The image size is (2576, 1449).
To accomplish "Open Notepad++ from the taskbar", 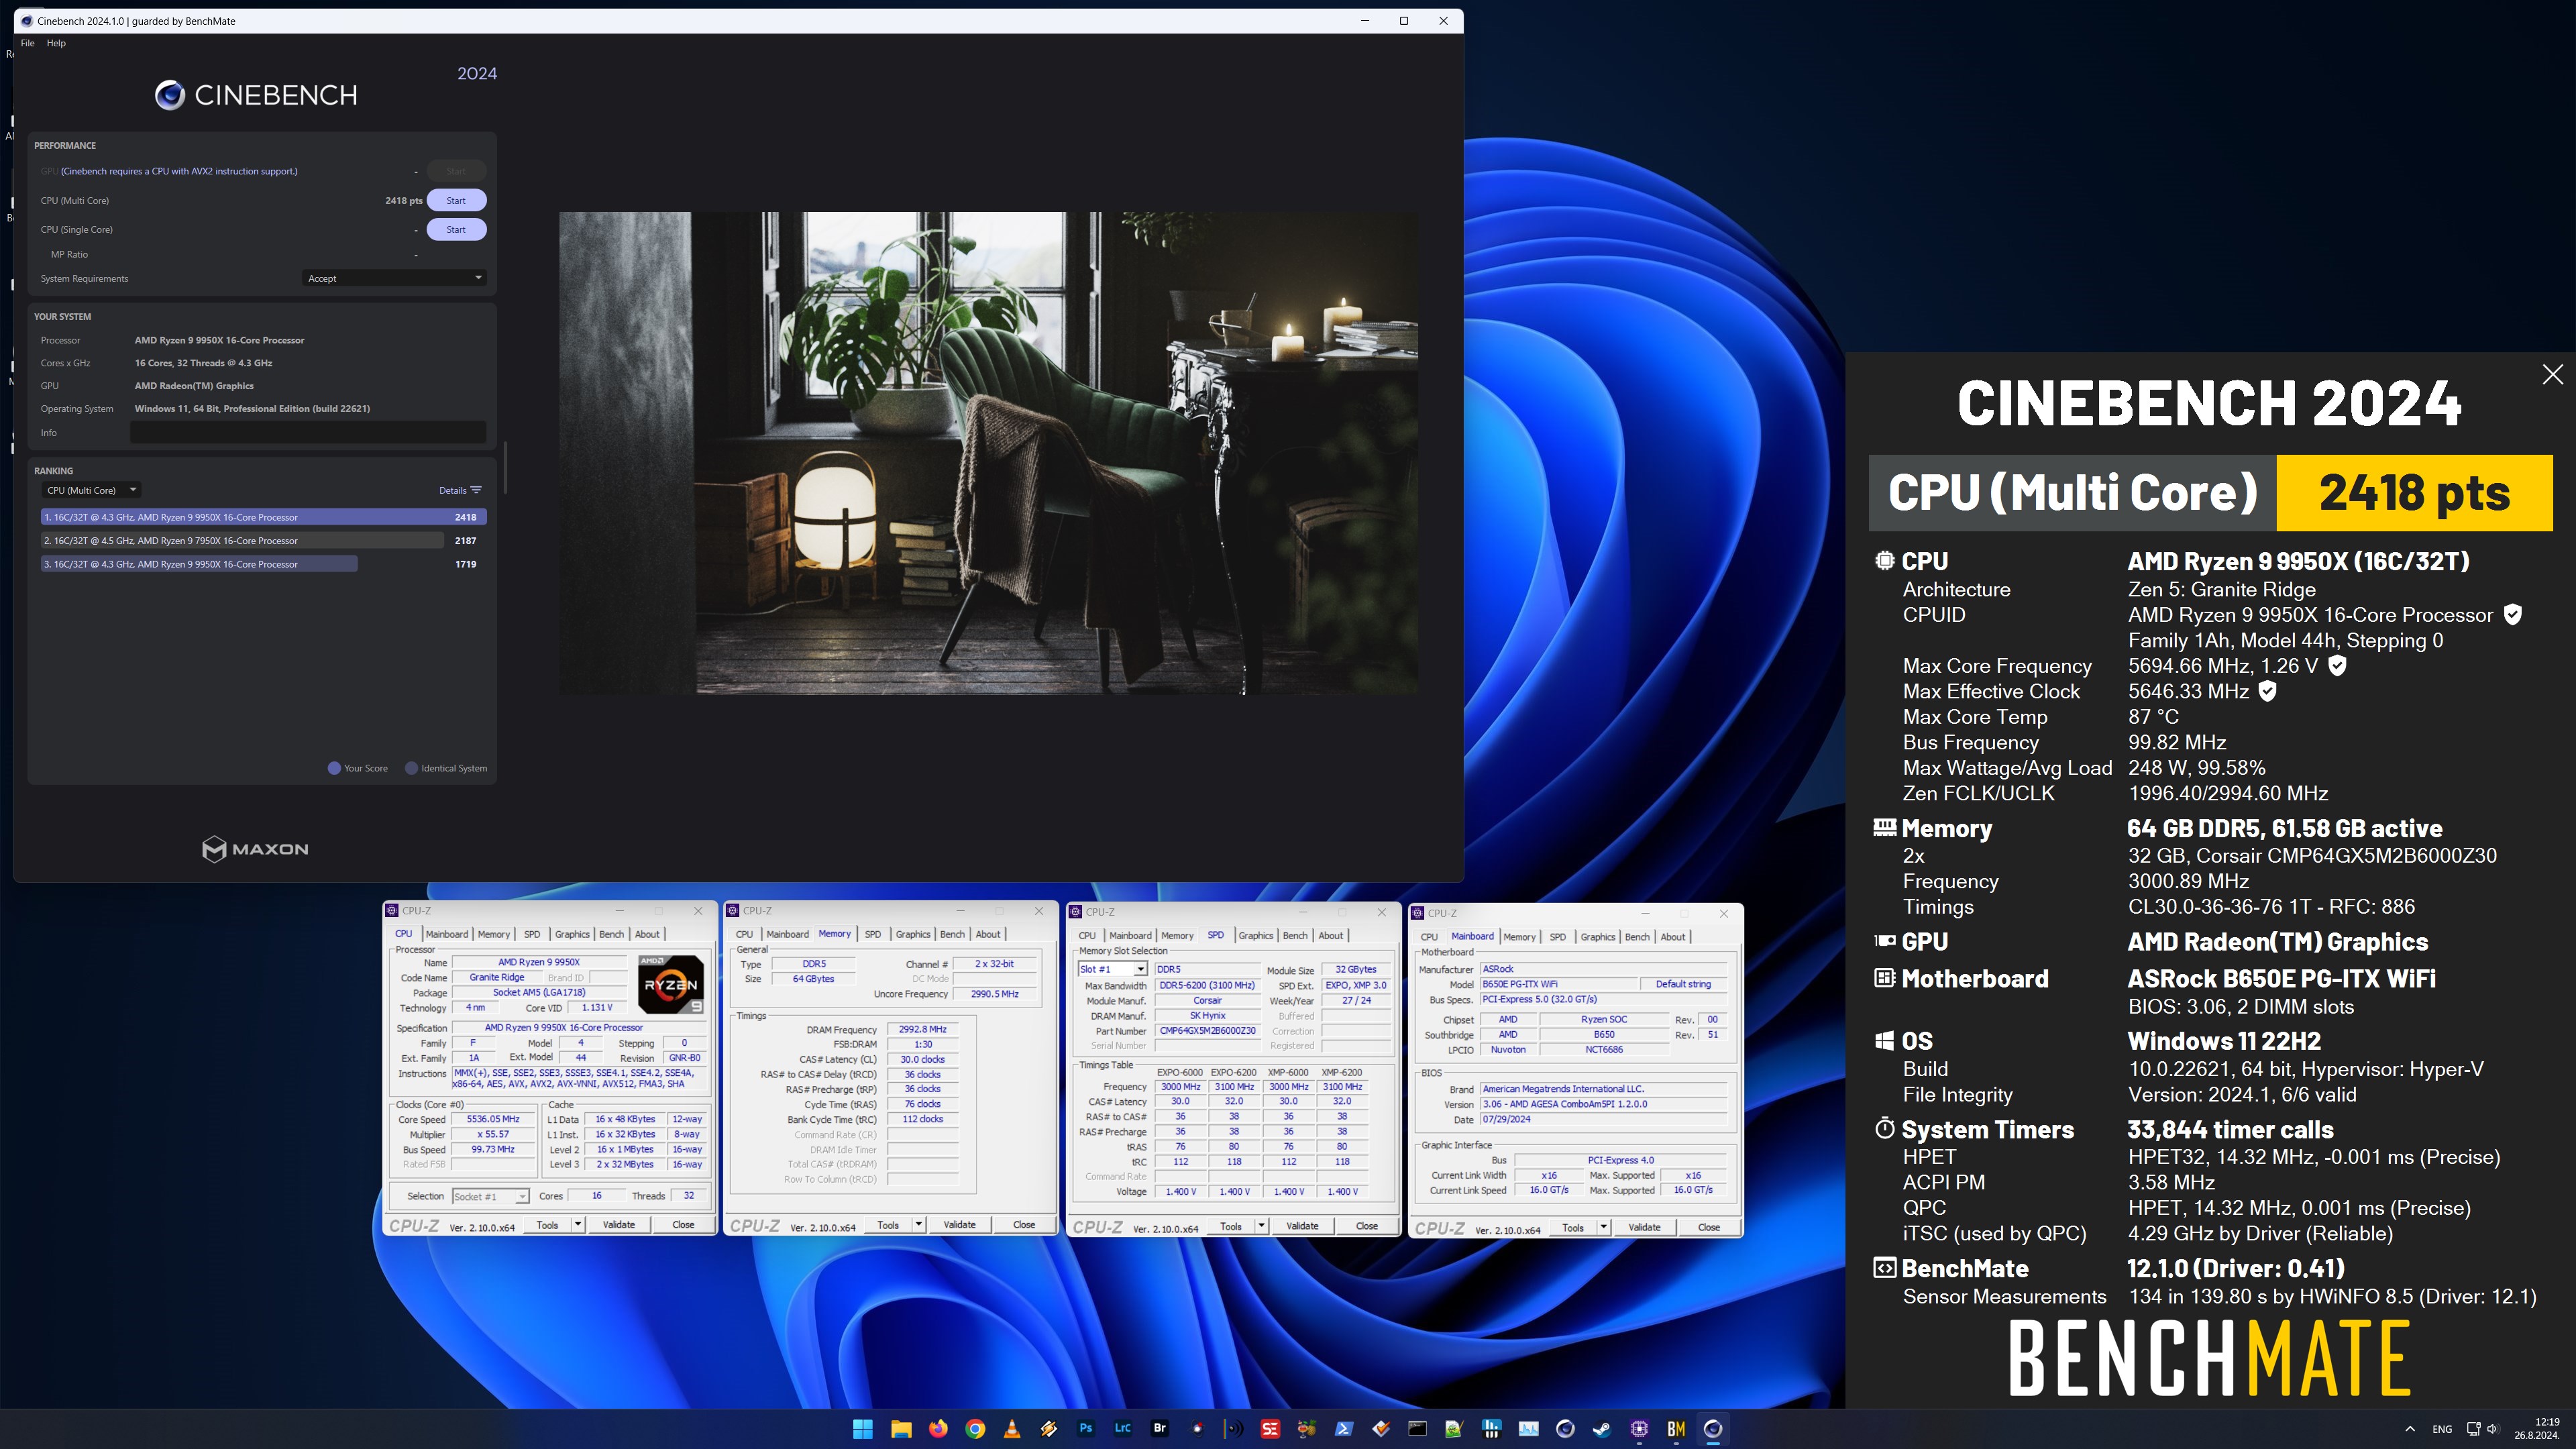I will click(1455, 1429).
